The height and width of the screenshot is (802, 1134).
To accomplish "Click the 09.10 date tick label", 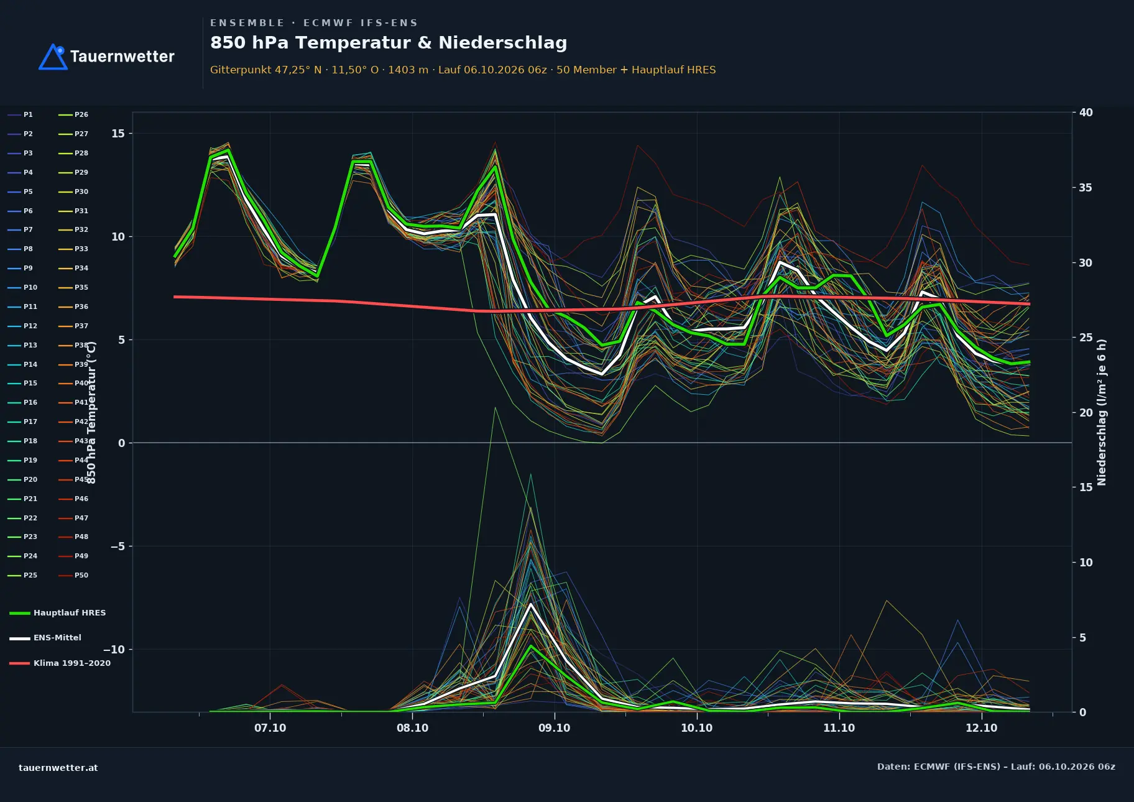I will pos(555,728).
